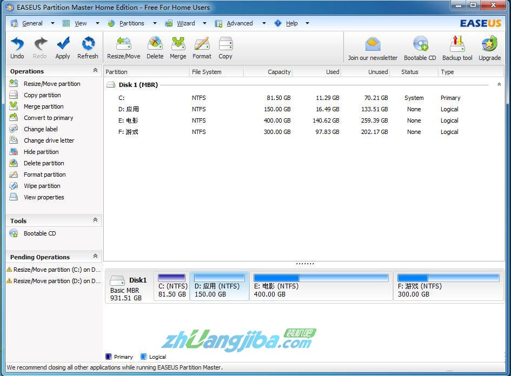This screenshot has width=511, height=376.
Task: Collapse the Operations panel
Action: point(95,71)
